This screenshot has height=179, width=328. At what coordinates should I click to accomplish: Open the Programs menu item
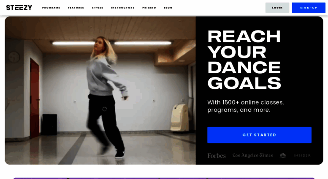pyautogui.click(x=51, y=8)
